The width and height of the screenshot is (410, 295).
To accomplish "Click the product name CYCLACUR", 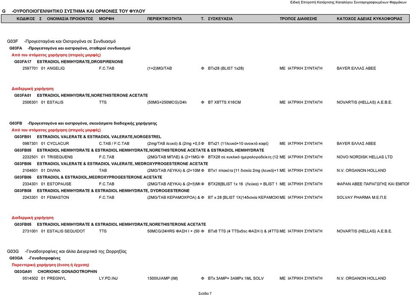I will pyautogui.click(x=58, y=144).
